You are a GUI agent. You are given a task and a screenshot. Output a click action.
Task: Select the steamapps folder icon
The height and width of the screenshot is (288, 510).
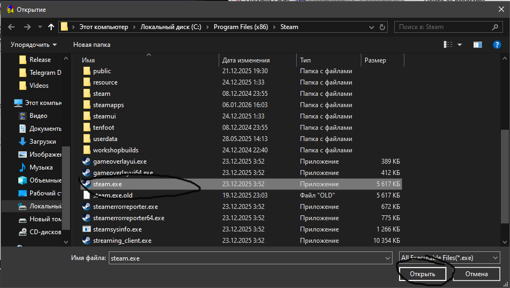87,105
